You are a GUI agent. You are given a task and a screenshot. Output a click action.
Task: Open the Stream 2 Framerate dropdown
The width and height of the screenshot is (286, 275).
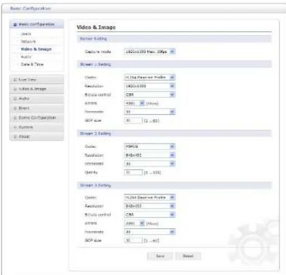150,163
